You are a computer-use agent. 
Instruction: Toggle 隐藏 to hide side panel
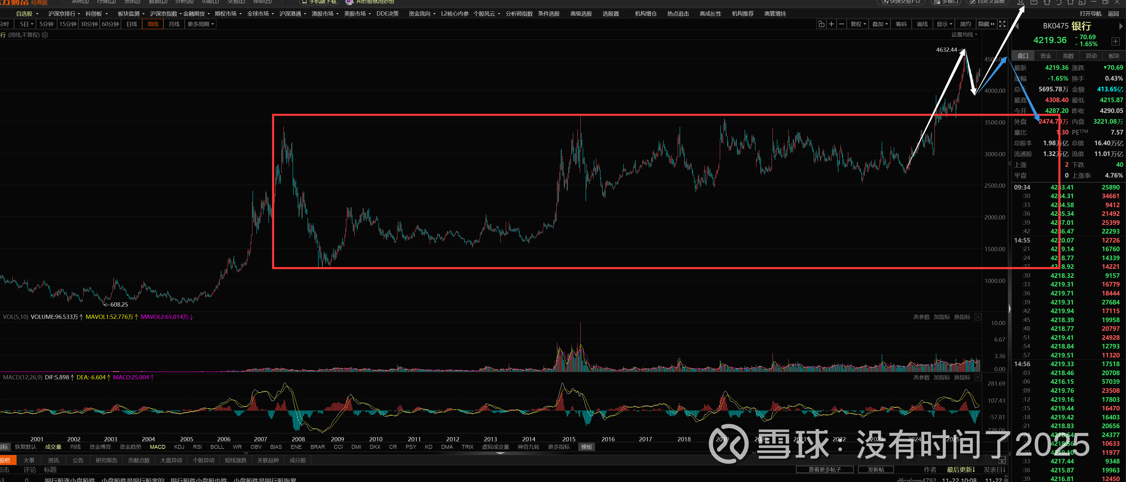986,24
